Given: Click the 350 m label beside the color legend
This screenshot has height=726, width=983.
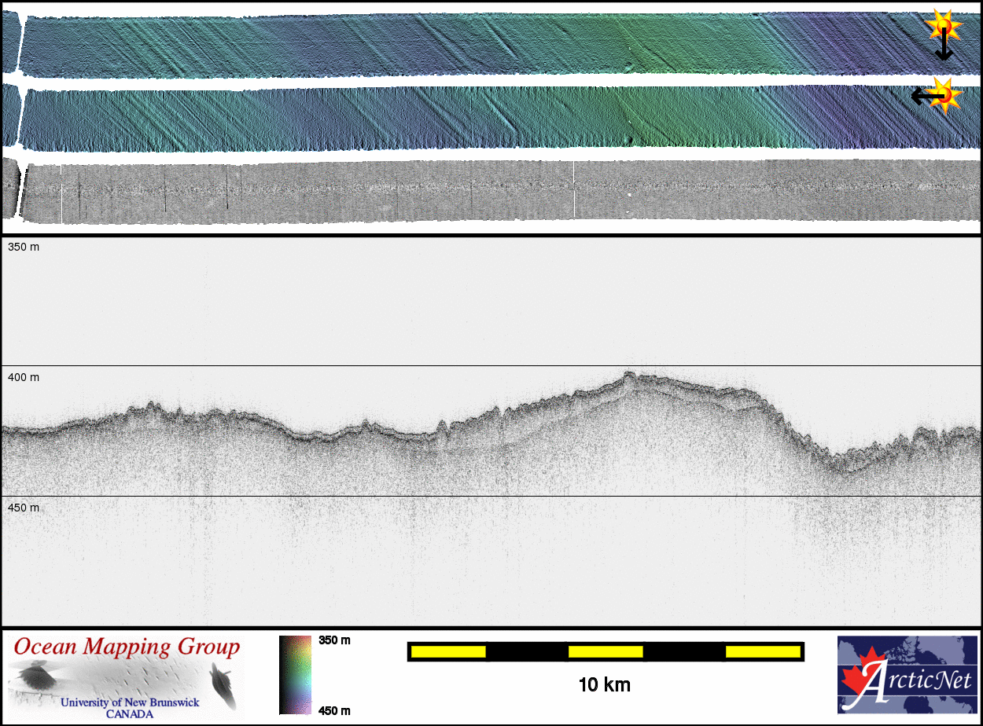Looking at the screenshot, I should [334, 640].
